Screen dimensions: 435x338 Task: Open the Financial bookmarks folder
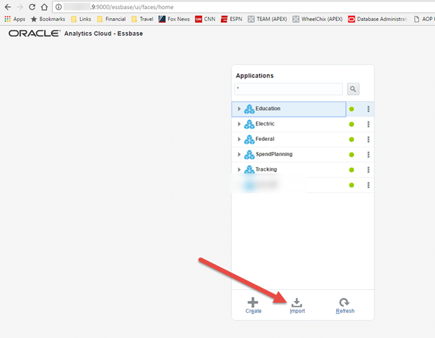tap(111, 19)
